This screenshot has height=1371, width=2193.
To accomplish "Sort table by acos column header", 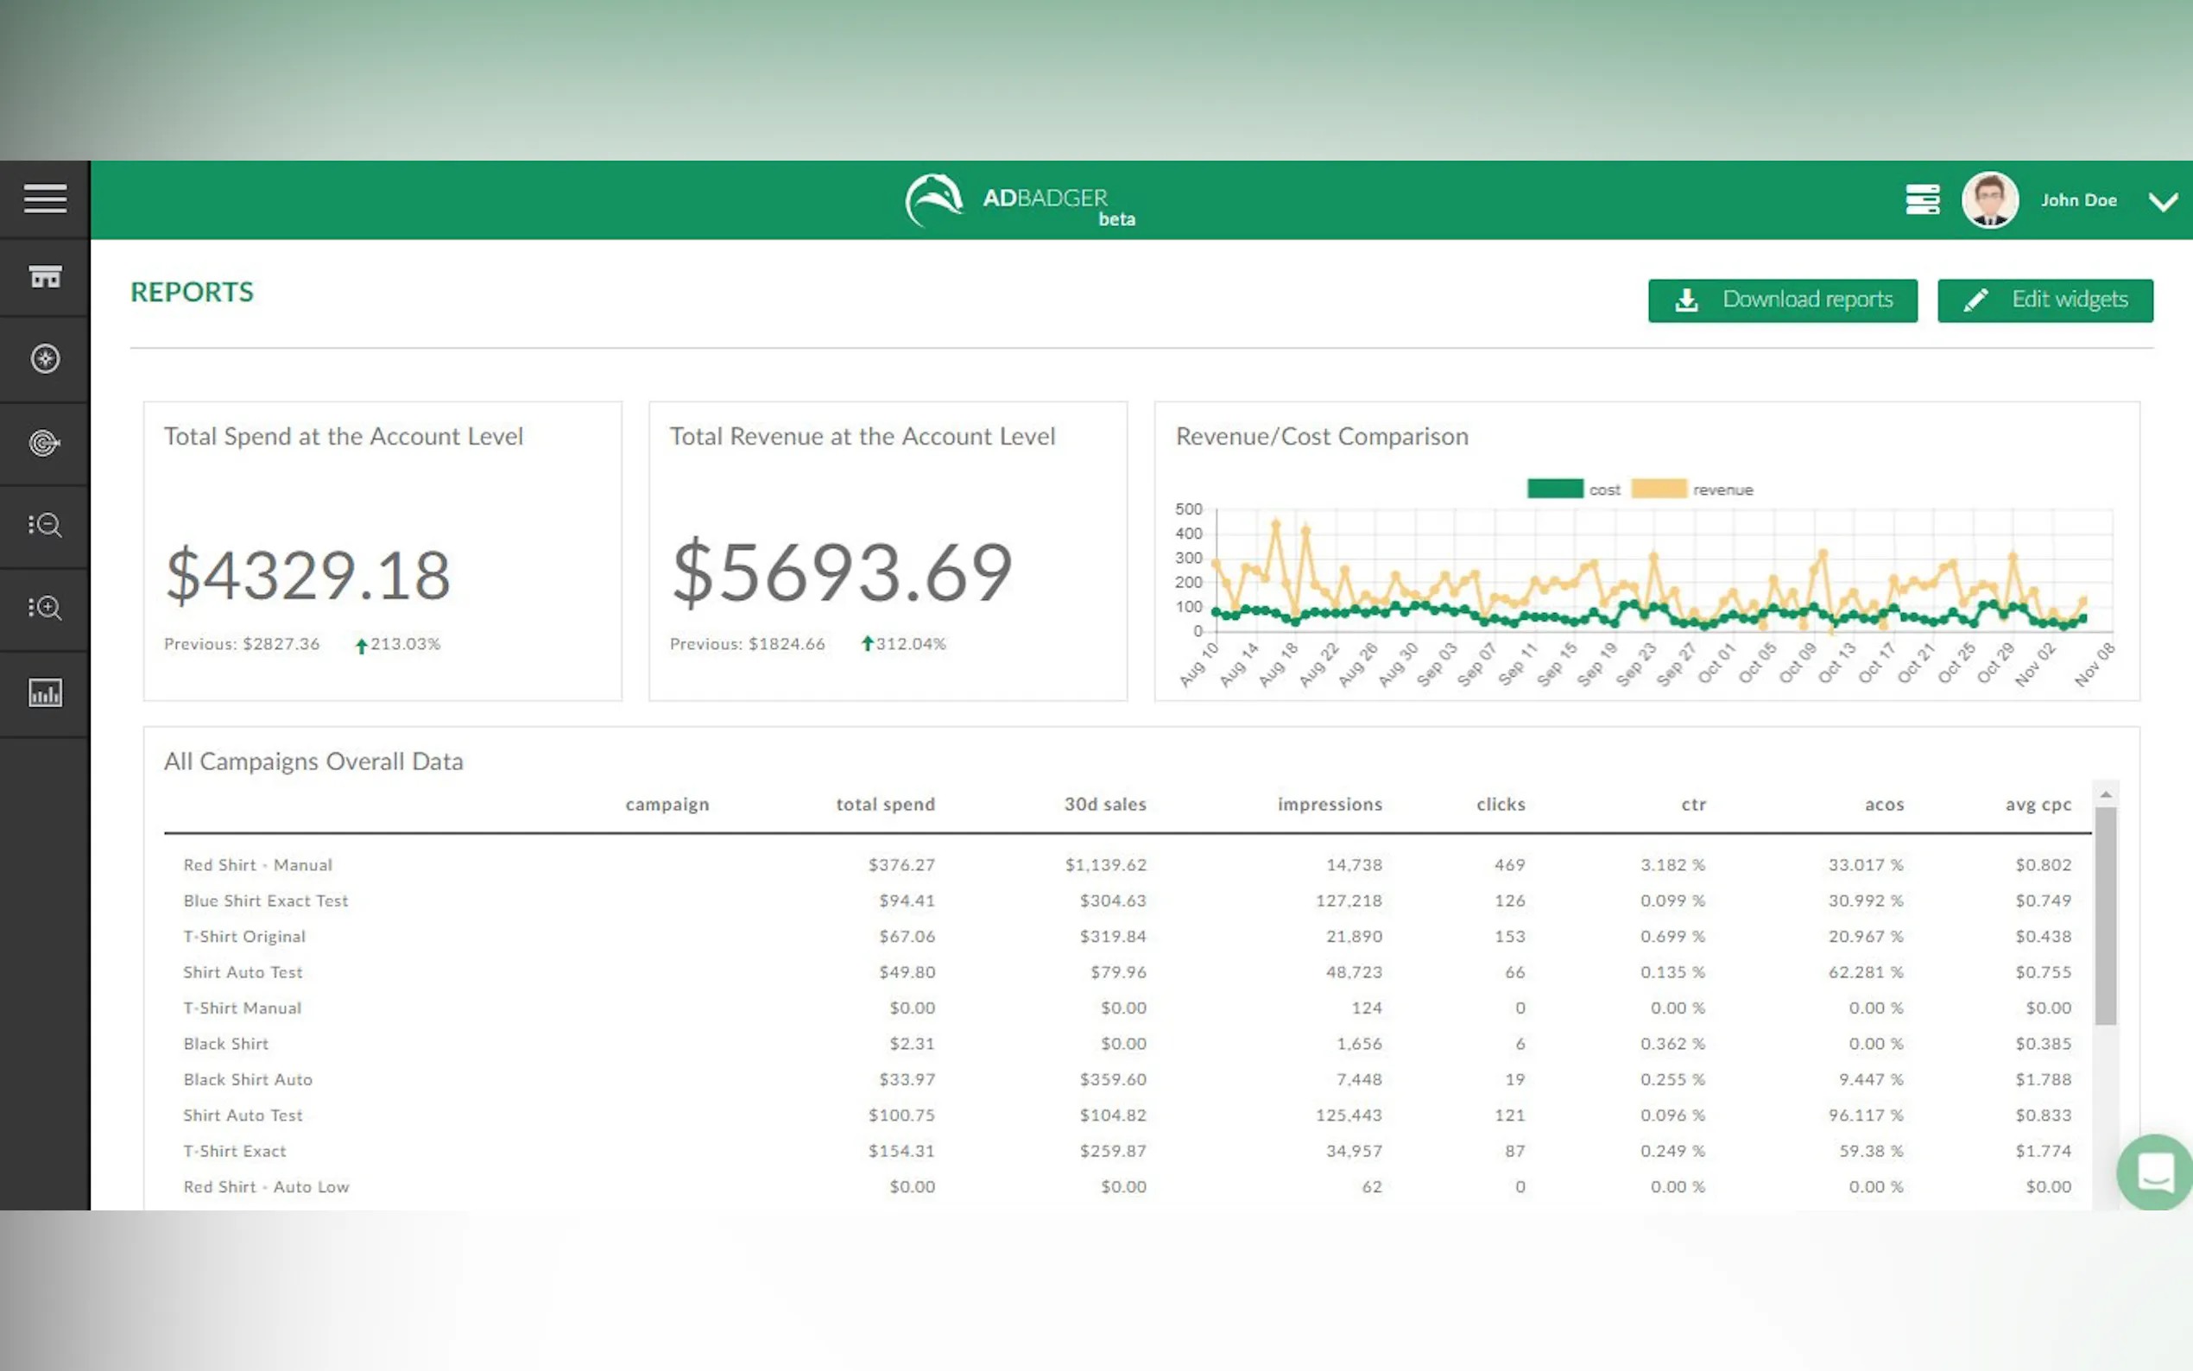I will pos(1884,805).
